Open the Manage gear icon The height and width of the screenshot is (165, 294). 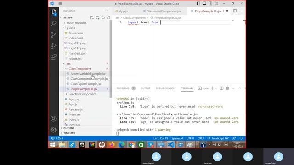(53, 130)
